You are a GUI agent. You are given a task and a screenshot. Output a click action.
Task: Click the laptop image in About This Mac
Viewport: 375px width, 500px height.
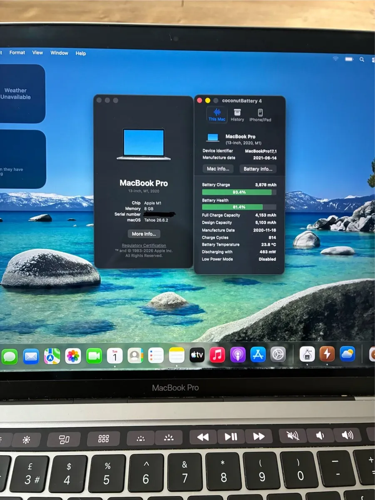point(144,144)
